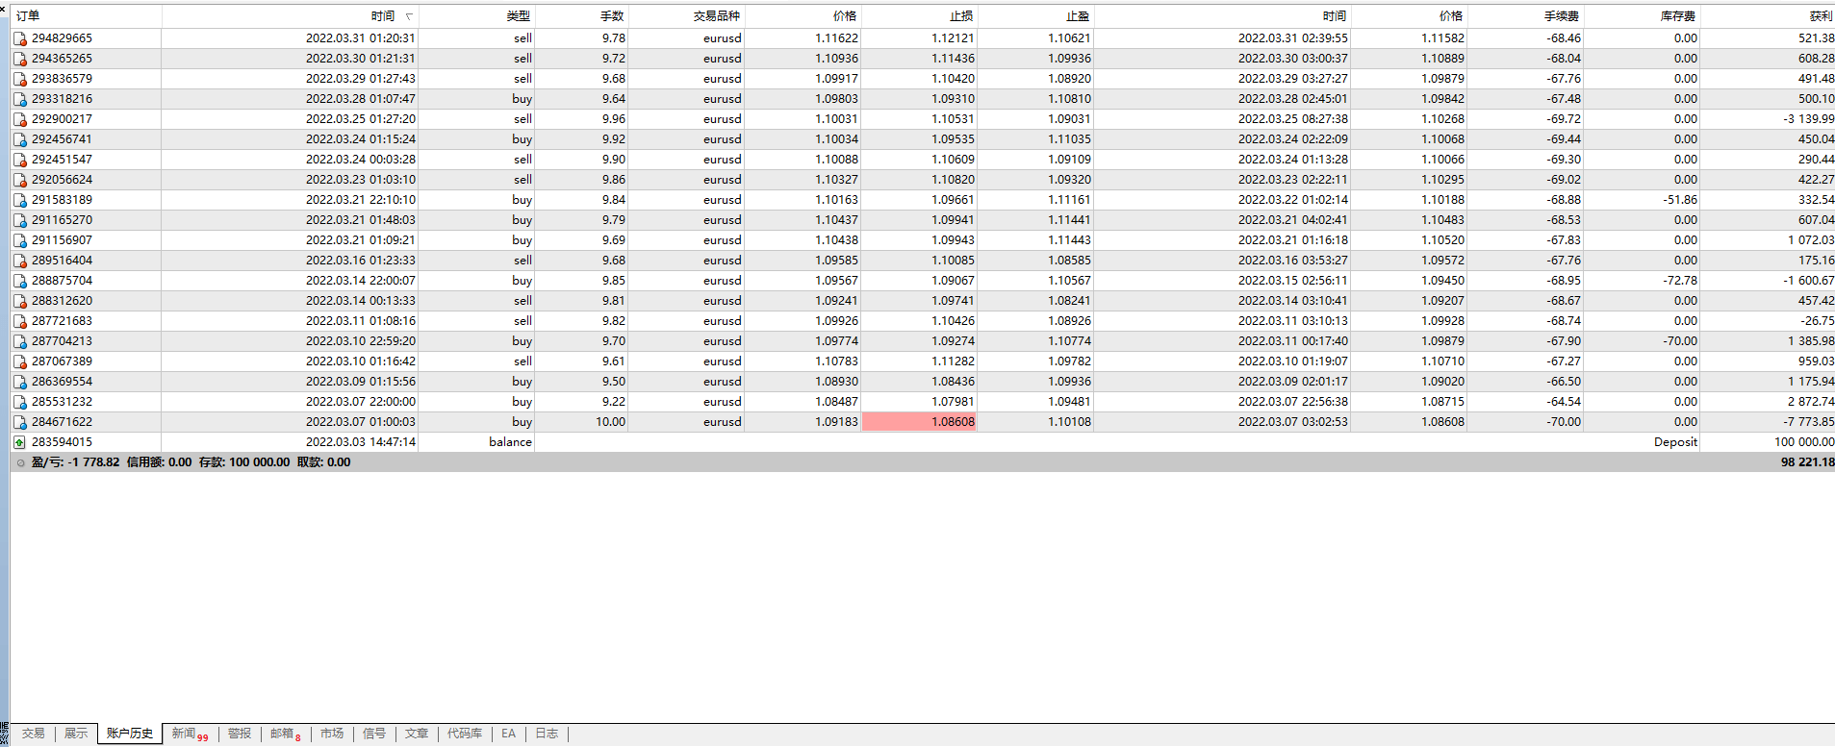Open the 邮箱 tab with 8 unread

tap(285, 734)
